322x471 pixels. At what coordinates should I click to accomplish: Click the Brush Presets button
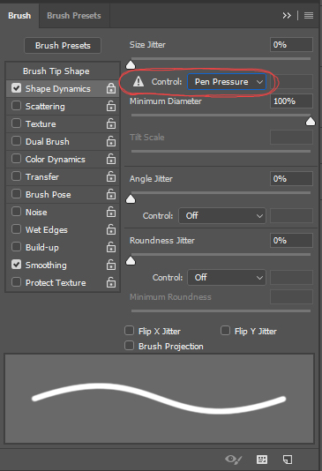pyautogui.click(x=63, y=45)
